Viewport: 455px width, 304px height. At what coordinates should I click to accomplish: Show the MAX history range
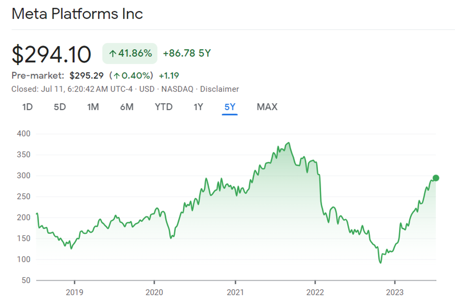pos(267,107)
